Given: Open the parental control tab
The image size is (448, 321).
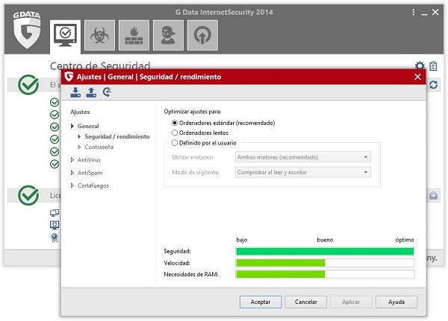Looking at the screenshot, I should click(168, 35).
